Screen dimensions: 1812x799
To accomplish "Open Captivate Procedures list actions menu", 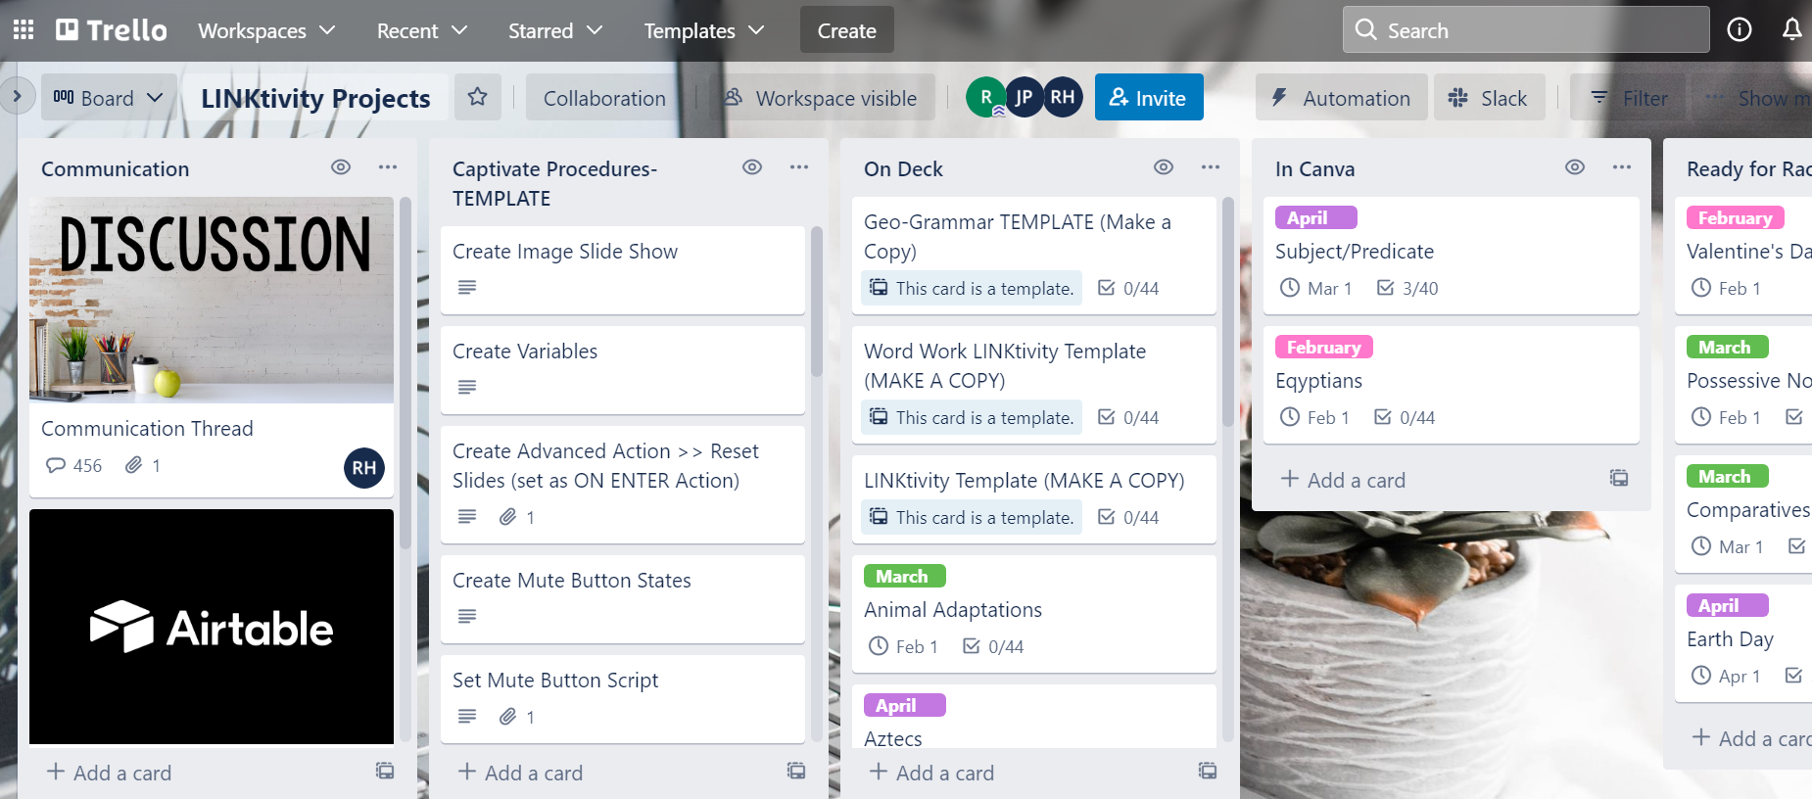I will pos(799,167).
